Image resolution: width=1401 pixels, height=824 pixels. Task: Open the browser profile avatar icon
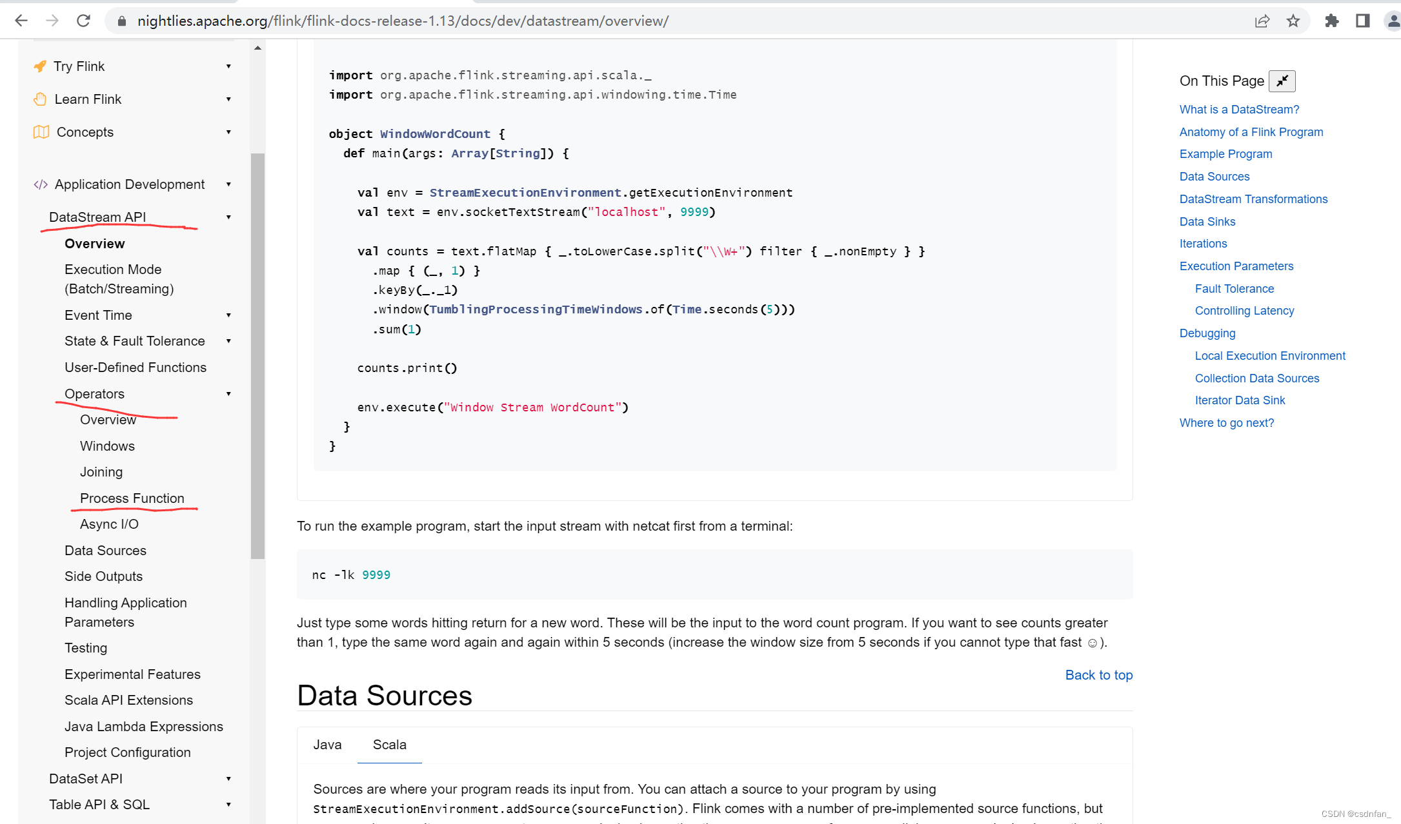1393,21
